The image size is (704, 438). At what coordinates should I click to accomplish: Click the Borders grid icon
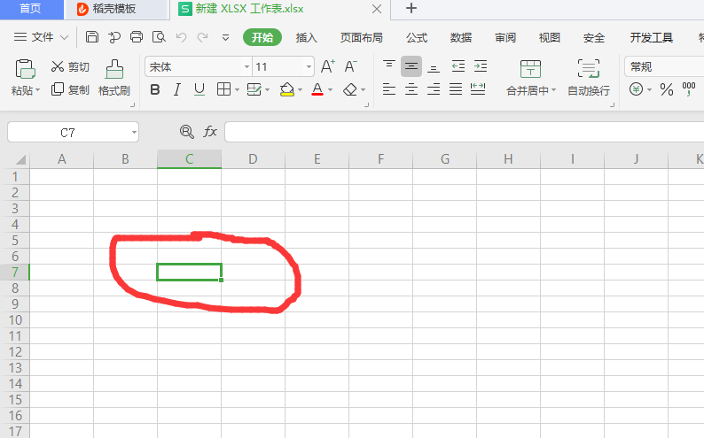click(x=223, y=89)
